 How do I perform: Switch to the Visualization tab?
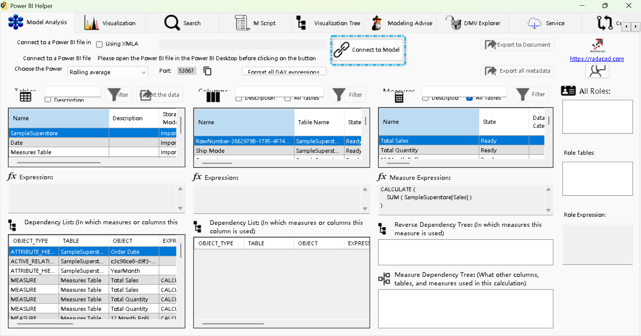(x=110, y=23)
